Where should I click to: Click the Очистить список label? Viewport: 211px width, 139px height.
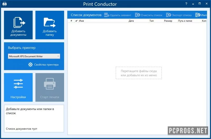(151, 15)
